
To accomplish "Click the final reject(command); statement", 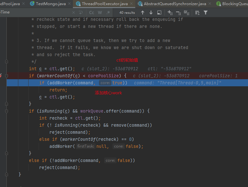I will pyautogui.click(x=60, y=167).
